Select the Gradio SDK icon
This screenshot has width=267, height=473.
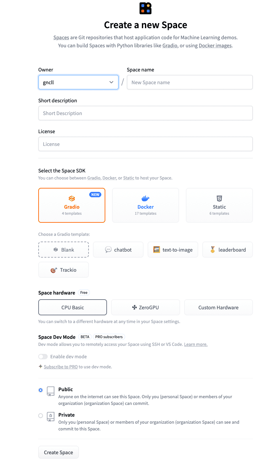pos(72,198)
